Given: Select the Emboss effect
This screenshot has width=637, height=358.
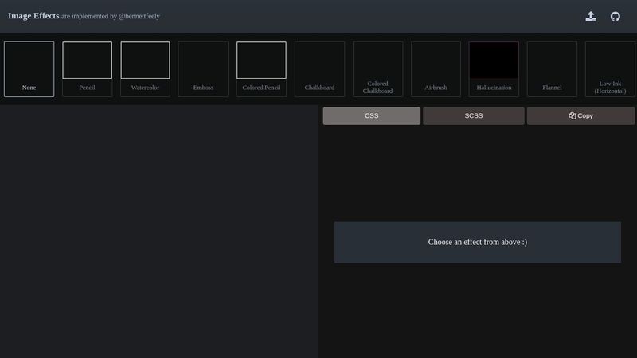Looking at the screenshot, I should [203, 69].
